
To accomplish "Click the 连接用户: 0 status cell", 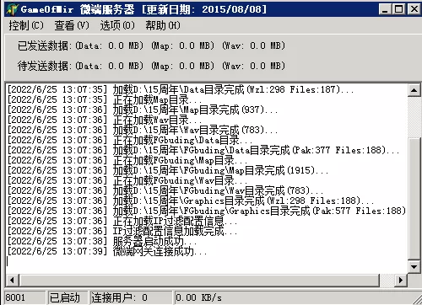I will click(x=131, y=297).
